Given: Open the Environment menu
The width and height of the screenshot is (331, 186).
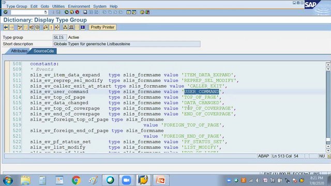Looking at the screenshot, I should [x=79, y=6].
